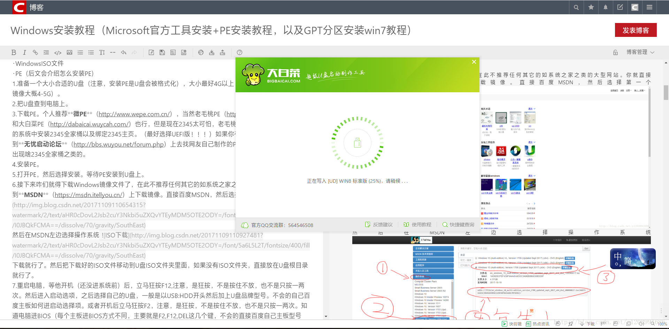669x329 pixels.
Task: Insert a code block
Action: point(58,53)
